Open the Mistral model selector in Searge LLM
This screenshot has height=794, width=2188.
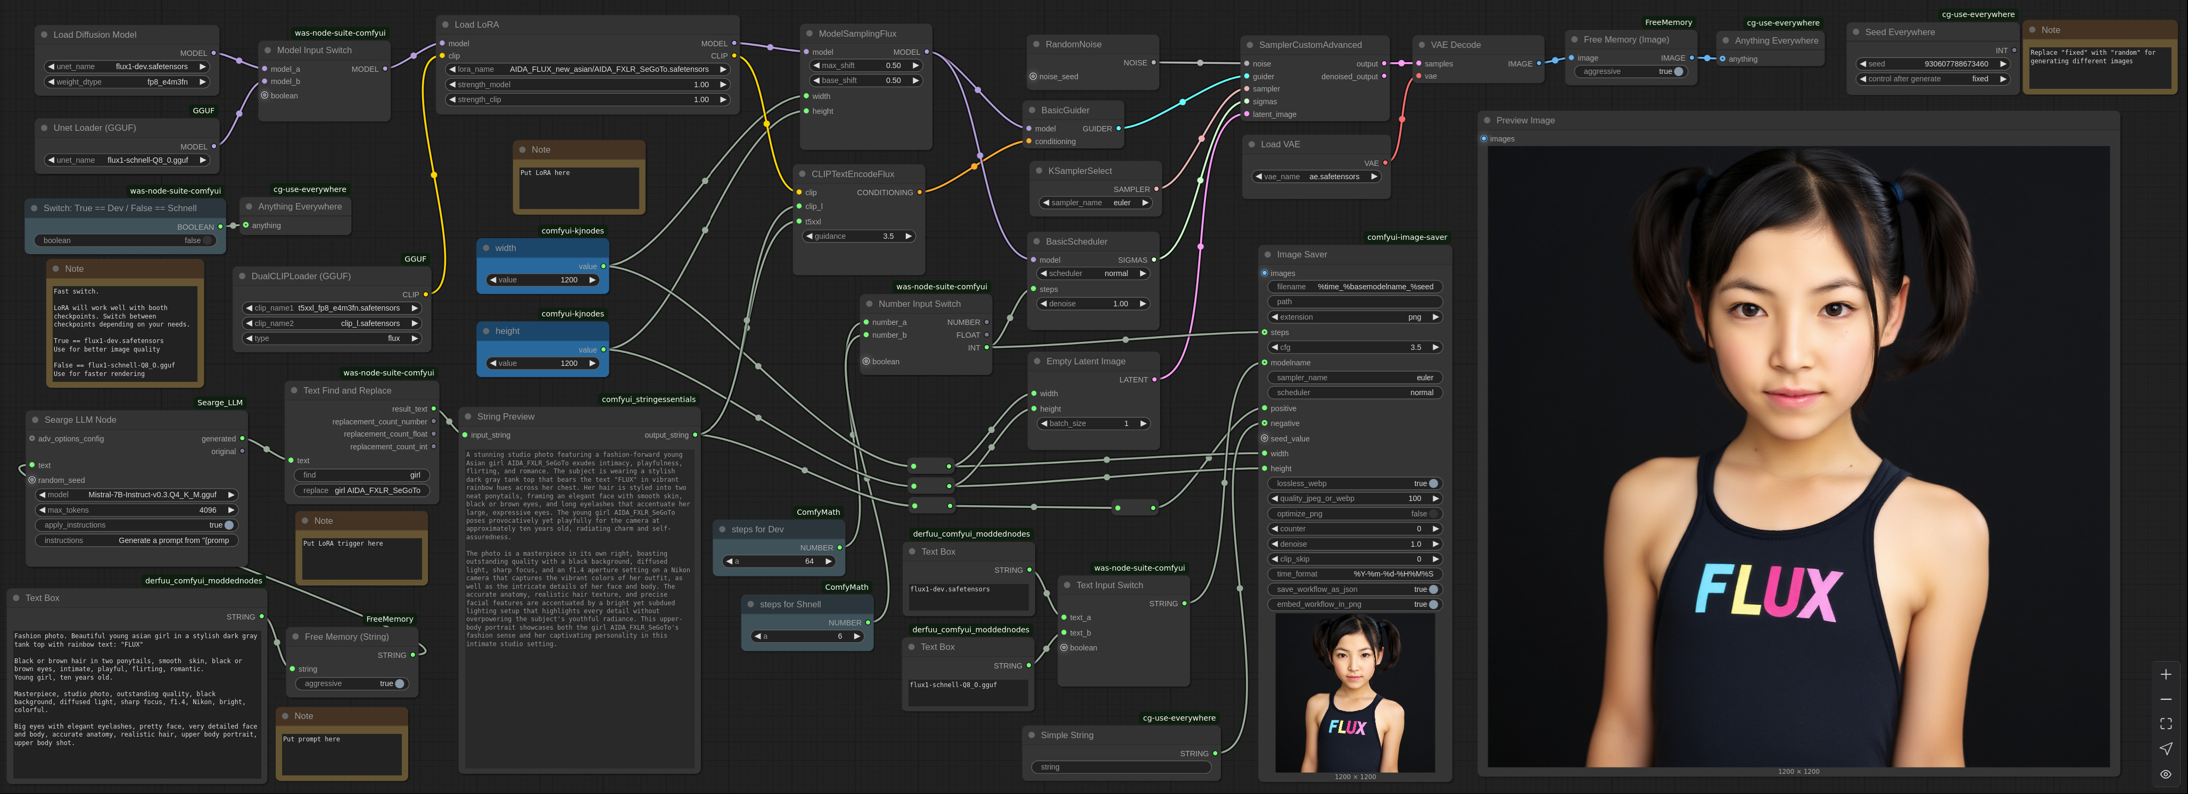[x=136, y=496]
